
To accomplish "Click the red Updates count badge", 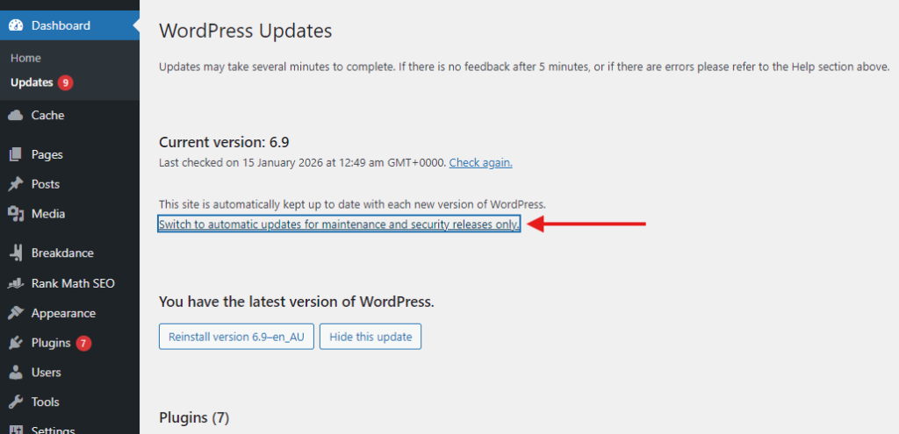I will tap(66, 83).
